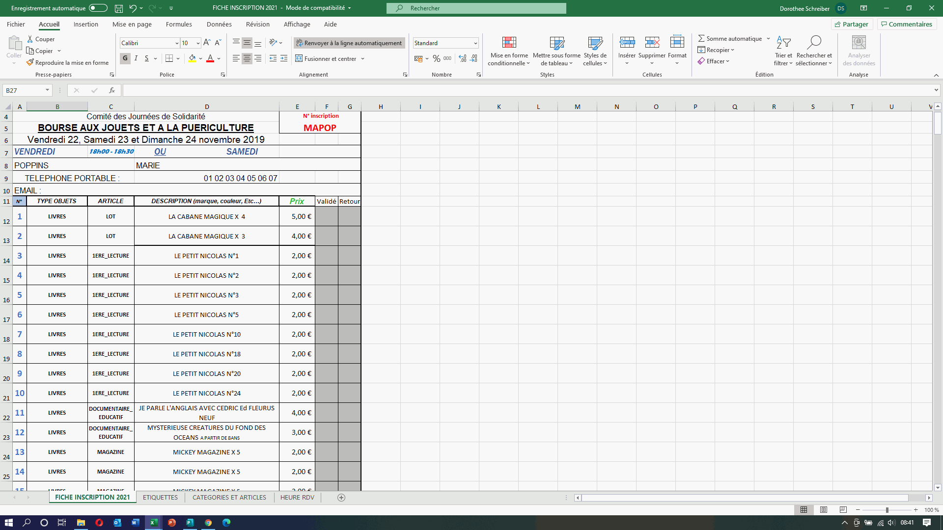
Task: Click the Percent style icon
Action: (x=436, y=58)
